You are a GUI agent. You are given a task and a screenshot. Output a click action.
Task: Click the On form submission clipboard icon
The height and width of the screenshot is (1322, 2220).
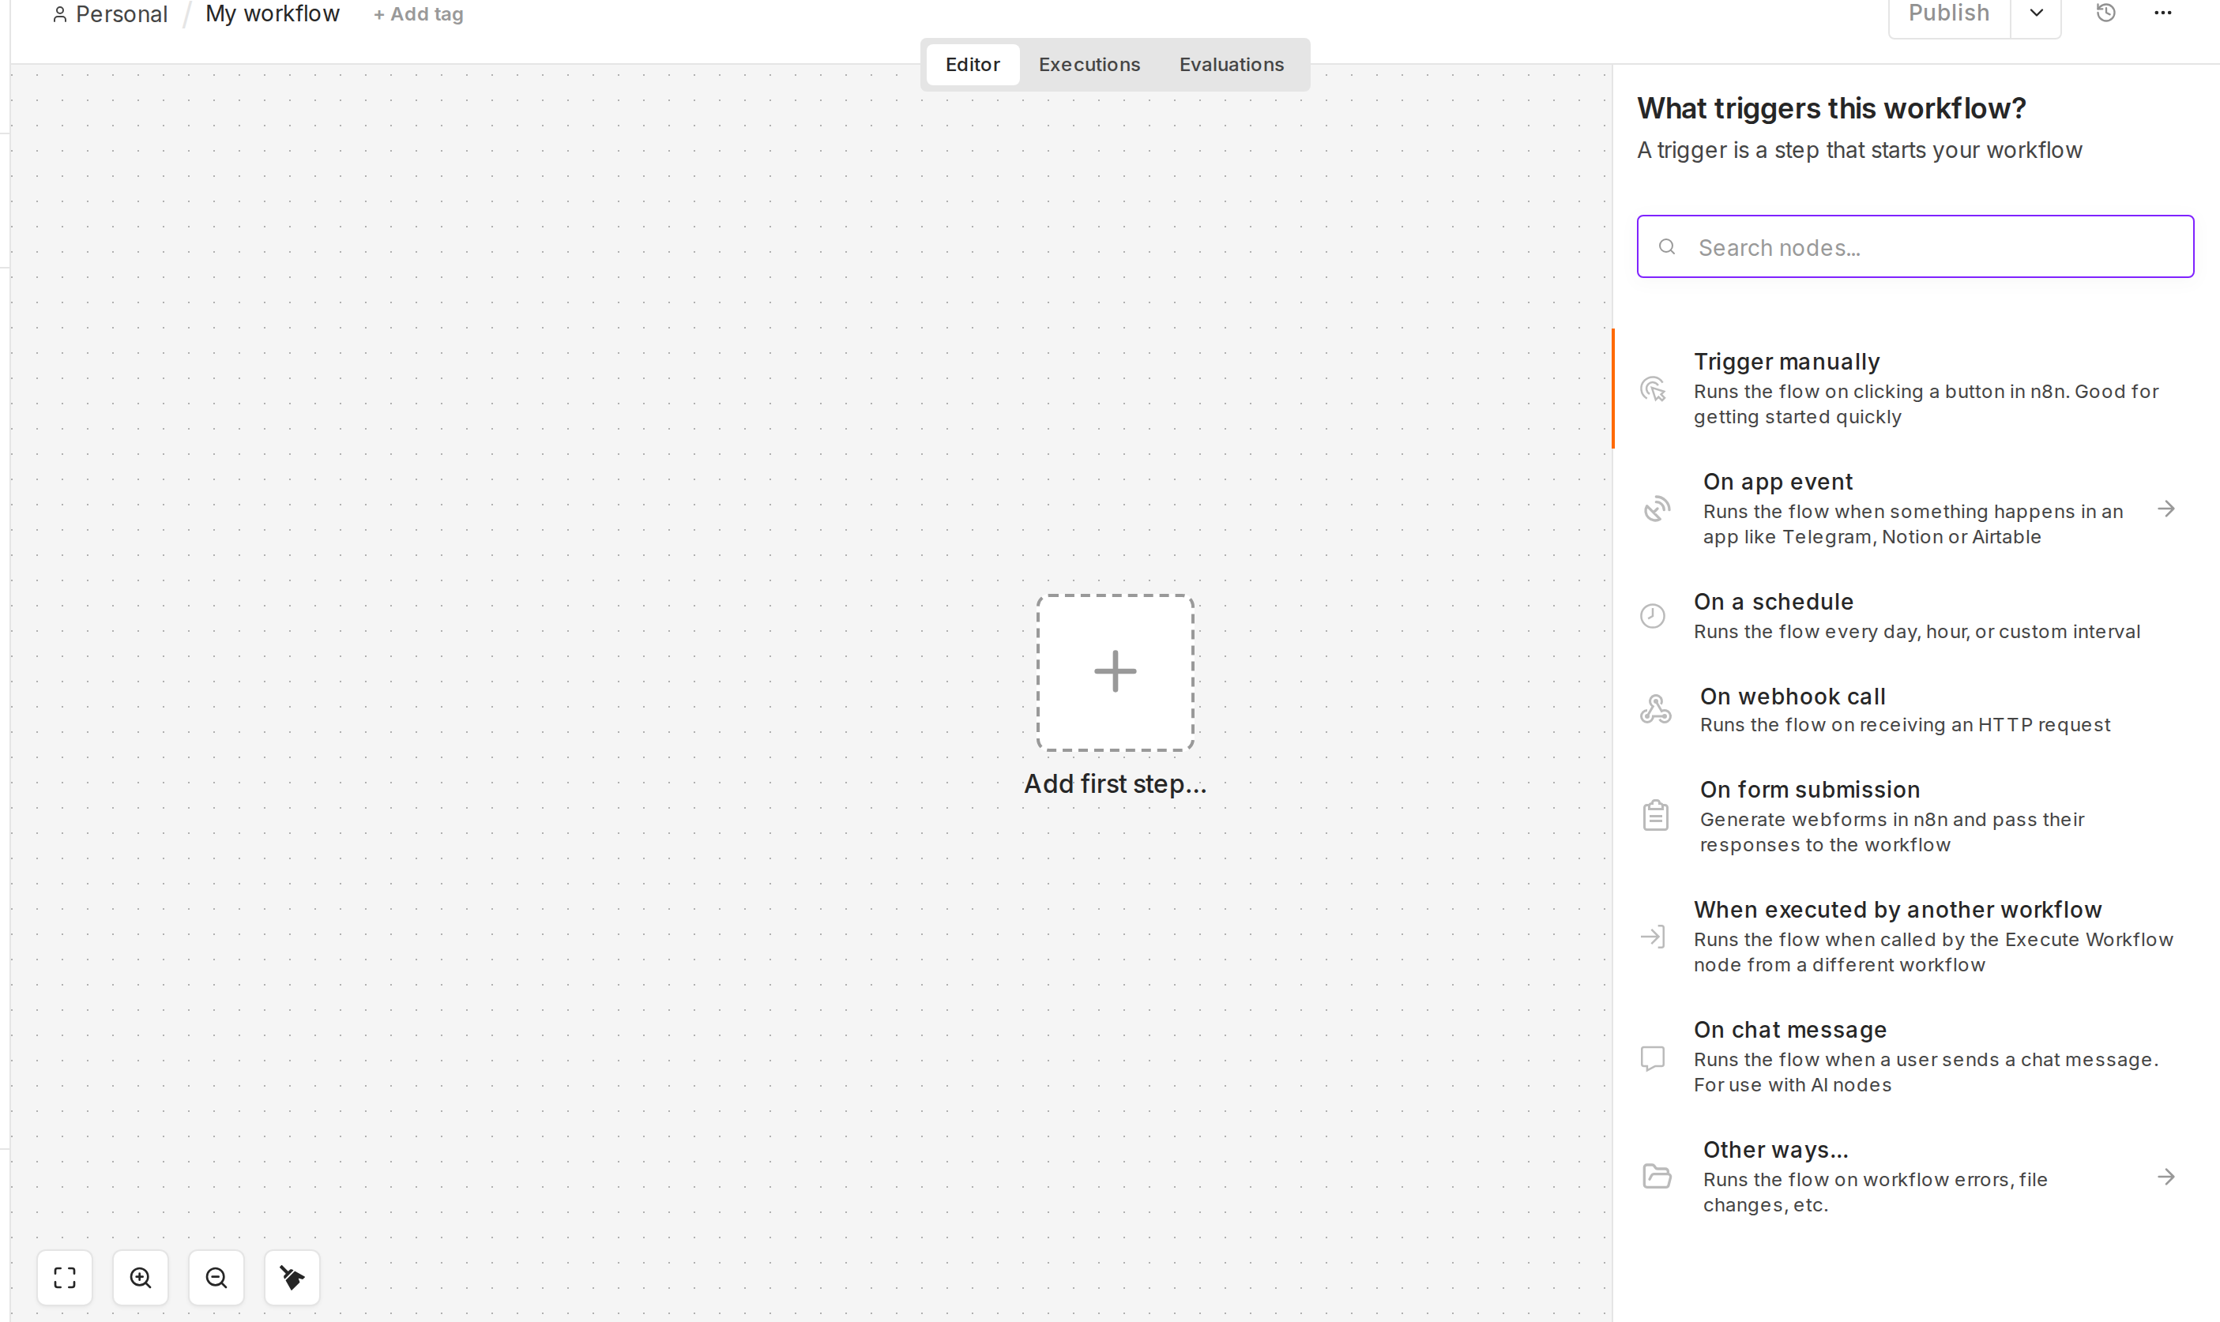click(x=1656, y=815)
